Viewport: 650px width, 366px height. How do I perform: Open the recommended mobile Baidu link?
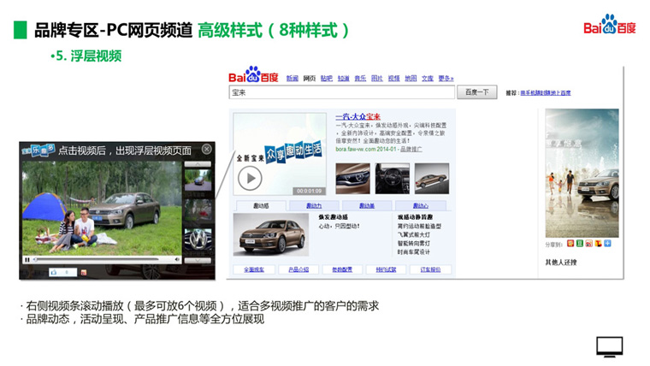coord(546,93)
